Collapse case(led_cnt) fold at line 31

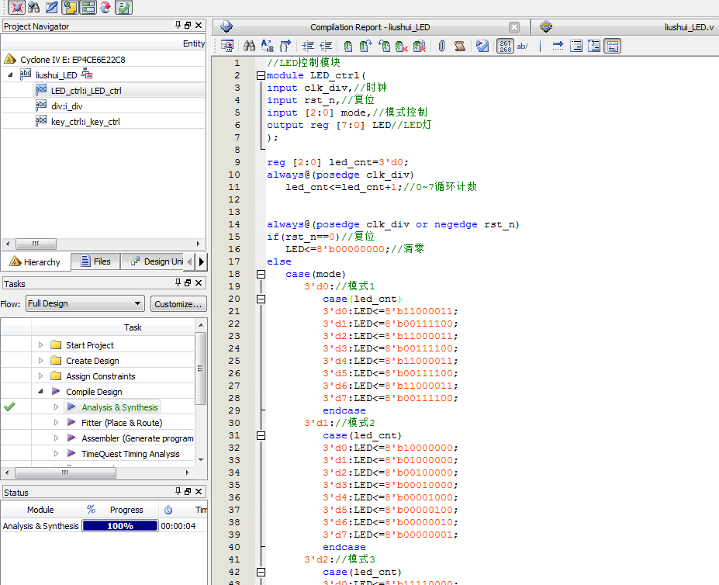[x=261, y=435]
